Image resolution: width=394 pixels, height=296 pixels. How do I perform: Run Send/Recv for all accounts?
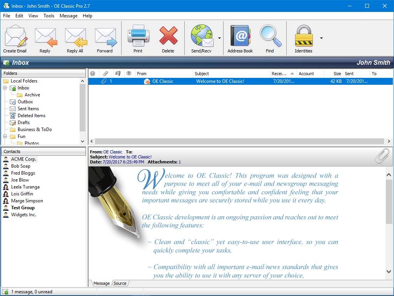(202, 36)
